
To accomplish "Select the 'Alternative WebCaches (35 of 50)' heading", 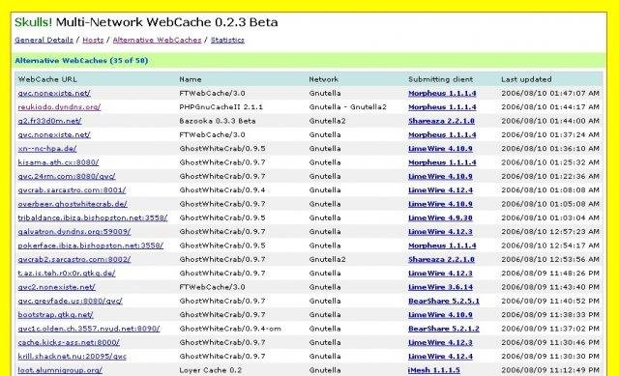I will [81, 61].
